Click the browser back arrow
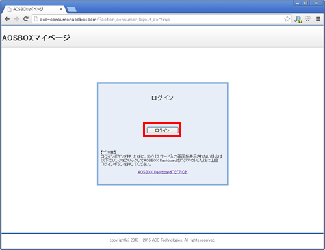This screenshot has height=250, width=325. point(7,19)
